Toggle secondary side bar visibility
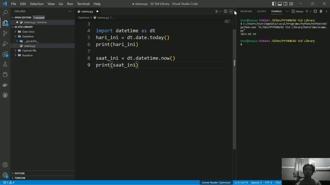Screen dimensions: 330x185 point(285,4)
